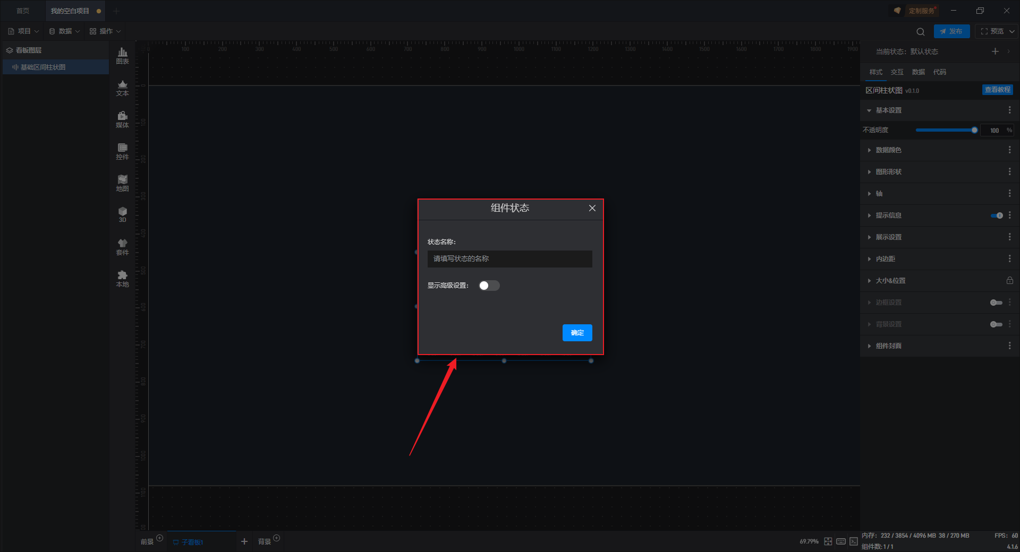Click the keyboard shortcuts icon in status bar

click(841, 541)
